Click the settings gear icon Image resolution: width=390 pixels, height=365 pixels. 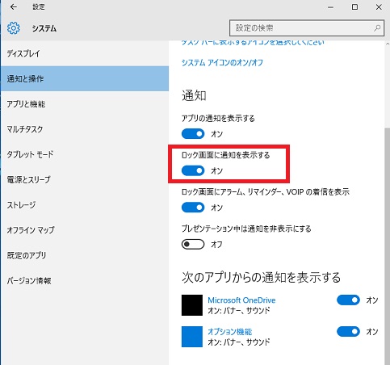click(14, 28)
